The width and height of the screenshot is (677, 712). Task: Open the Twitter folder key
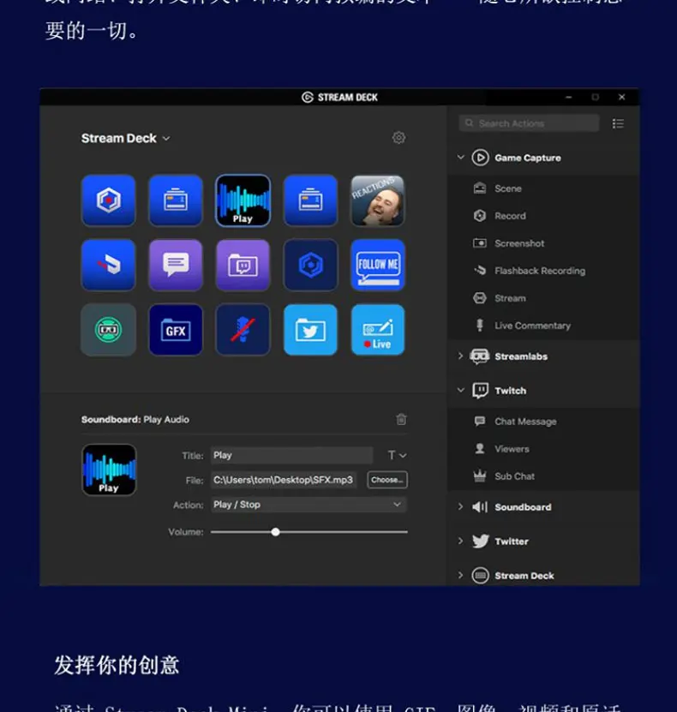coord(310,330)
